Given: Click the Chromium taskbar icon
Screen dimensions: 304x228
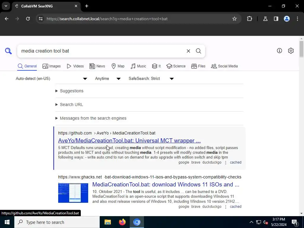Looking at the screenshot, I should tap(137, 222).
